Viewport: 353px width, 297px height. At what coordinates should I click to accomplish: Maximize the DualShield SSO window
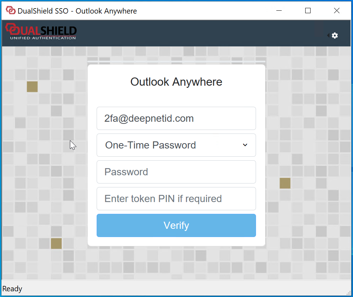point(308,11)
